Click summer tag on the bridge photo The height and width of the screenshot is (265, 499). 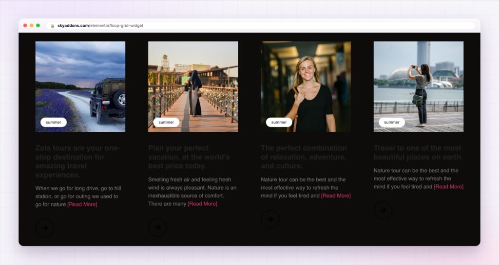166,122
